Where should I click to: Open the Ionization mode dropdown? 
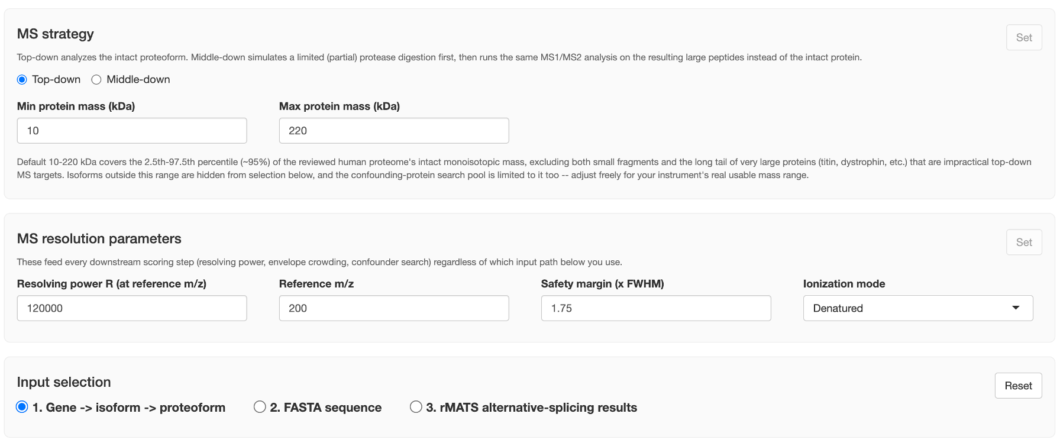point(918,308)
